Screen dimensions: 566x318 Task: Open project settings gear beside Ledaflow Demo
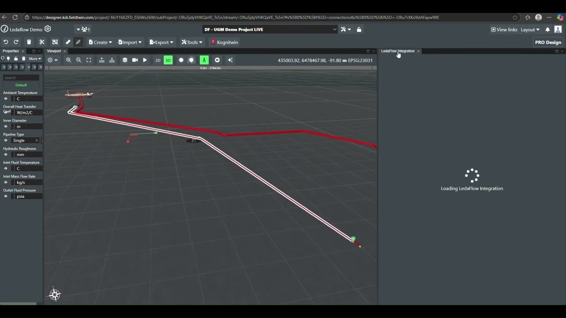click(48, 29)
